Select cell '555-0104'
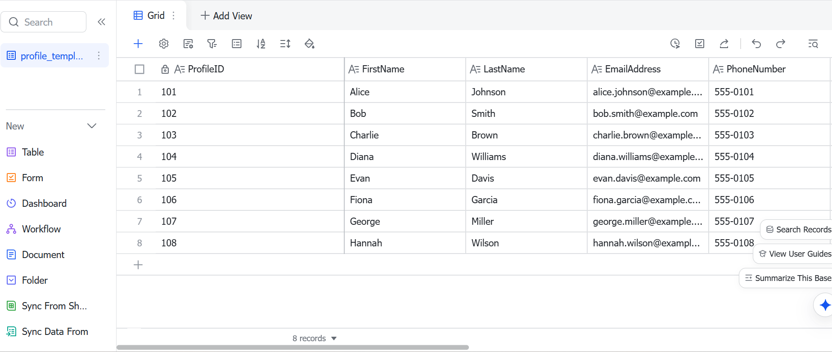 (x=769, y=156)
